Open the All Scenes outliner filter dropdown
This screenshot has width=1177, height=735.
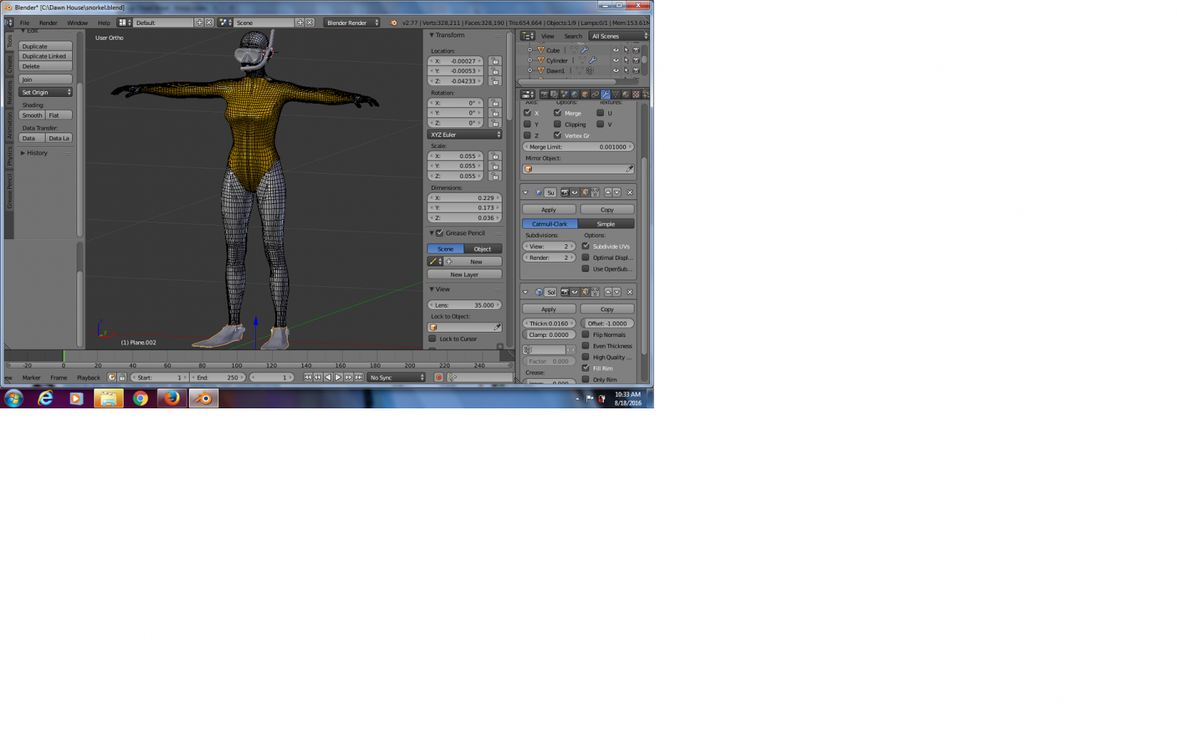[619, 36]
